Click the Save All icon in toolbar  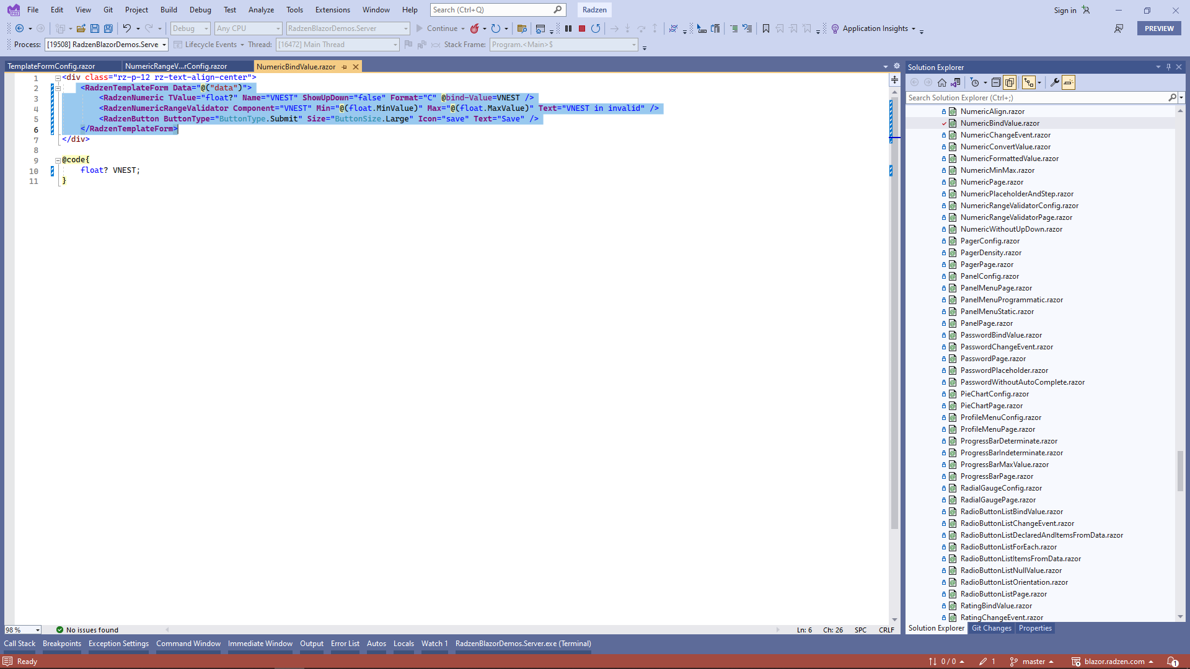pos(108,28)
